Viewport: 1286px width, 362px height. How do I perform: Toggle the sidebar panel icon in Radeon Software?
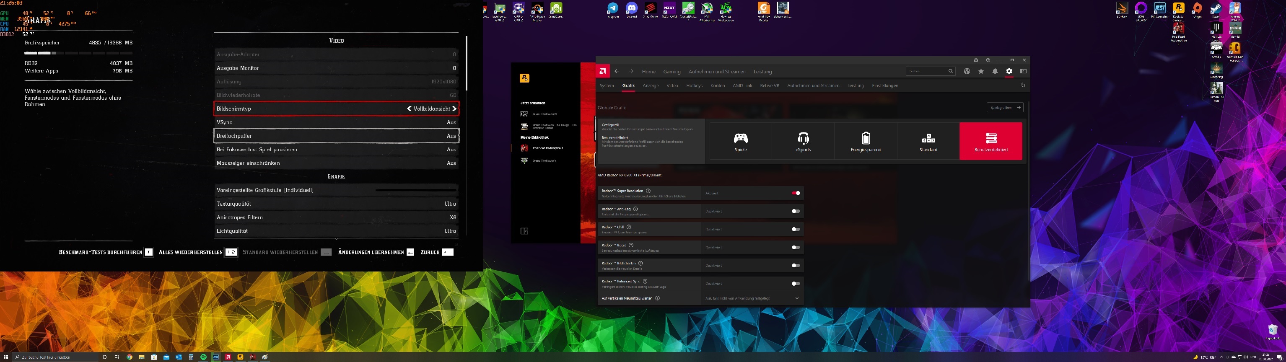pyautogui.click(x=1024, y=71)
